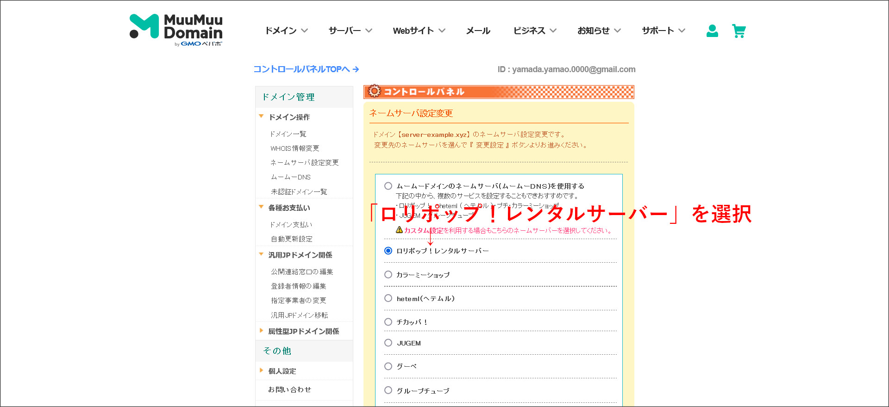Open ネームサーバ設定変更 in sidebar

[x=305, y=162]
